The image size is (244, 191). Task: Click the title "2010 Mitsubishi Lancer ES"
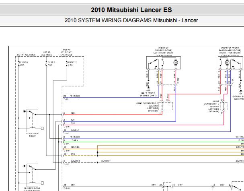point(131,10)
